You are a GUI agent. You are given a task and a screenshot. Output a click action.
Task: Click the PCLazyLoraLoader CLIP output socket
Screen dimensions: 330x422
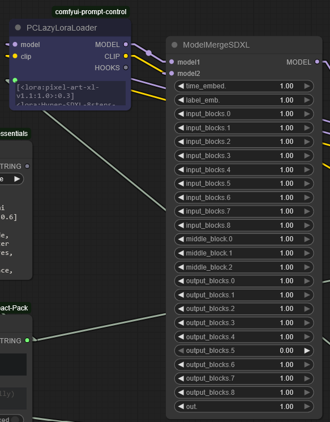(126, 56)
